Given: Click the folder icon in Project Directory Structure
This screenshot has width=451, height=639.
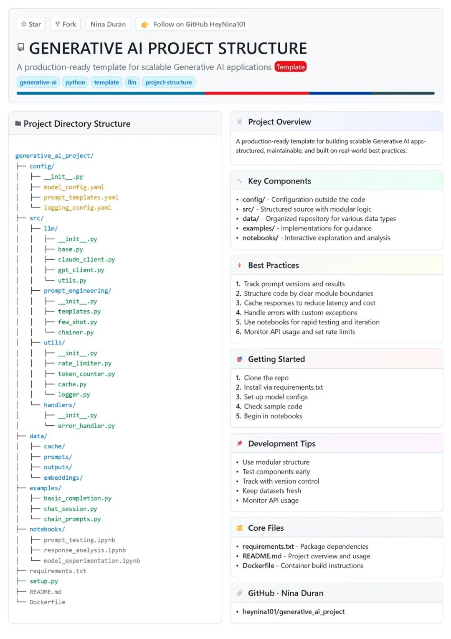Looking at the screenshot, I should pyautogui.click(x=18, y=123).
